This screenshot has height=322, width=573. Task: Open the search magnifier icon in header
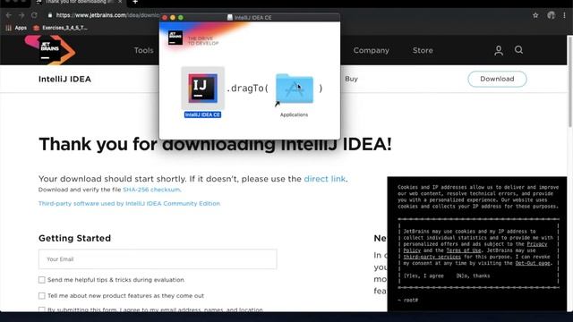click(x=518, y=50)
